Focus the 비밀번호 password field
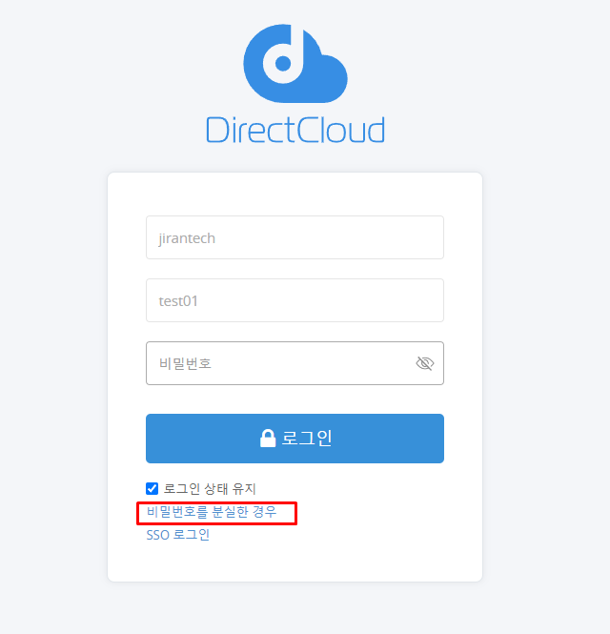Image resolution: width=610 pixels, height=634 pixels. [x=295, y=363]
